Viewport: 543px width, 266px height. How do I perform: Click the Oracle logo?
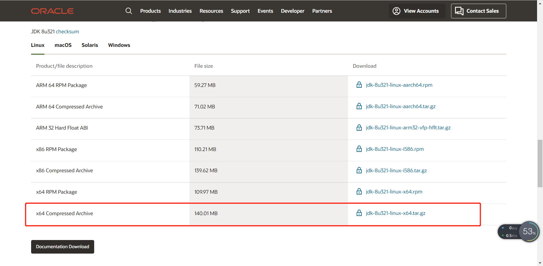point(52,11)
